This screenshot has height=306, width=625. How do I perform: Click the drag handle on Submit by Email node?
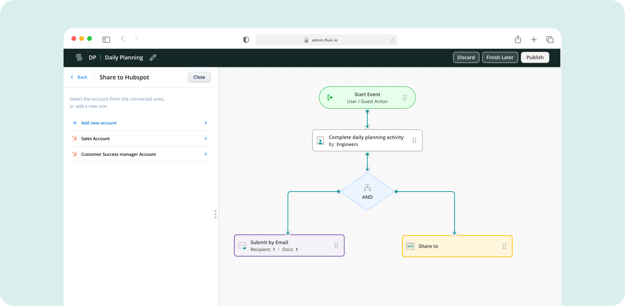pos(336,246)
